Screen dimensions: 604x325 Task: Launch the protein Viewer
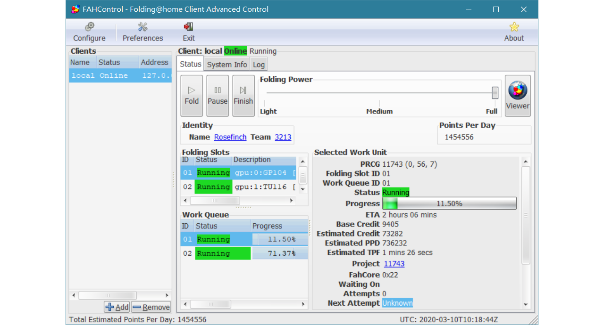pyautogui.click(x=518, y=96)
